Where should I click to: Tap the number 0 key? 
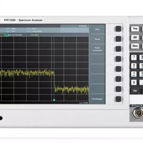pos(134,82)
